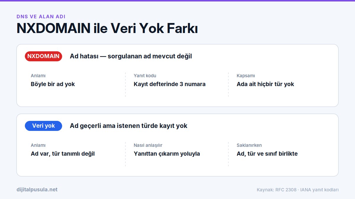Click 'Anlamı' label in the NXDOMAIN card
Screen dimensions: 355x199
pos(38,76)
